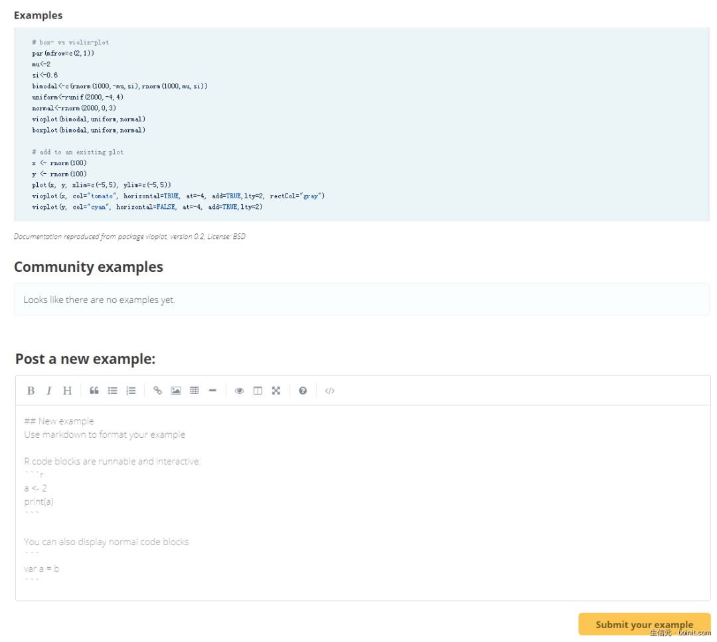Create a numbered list
Screen dimensions: 717x642
(x=131, y=391)
